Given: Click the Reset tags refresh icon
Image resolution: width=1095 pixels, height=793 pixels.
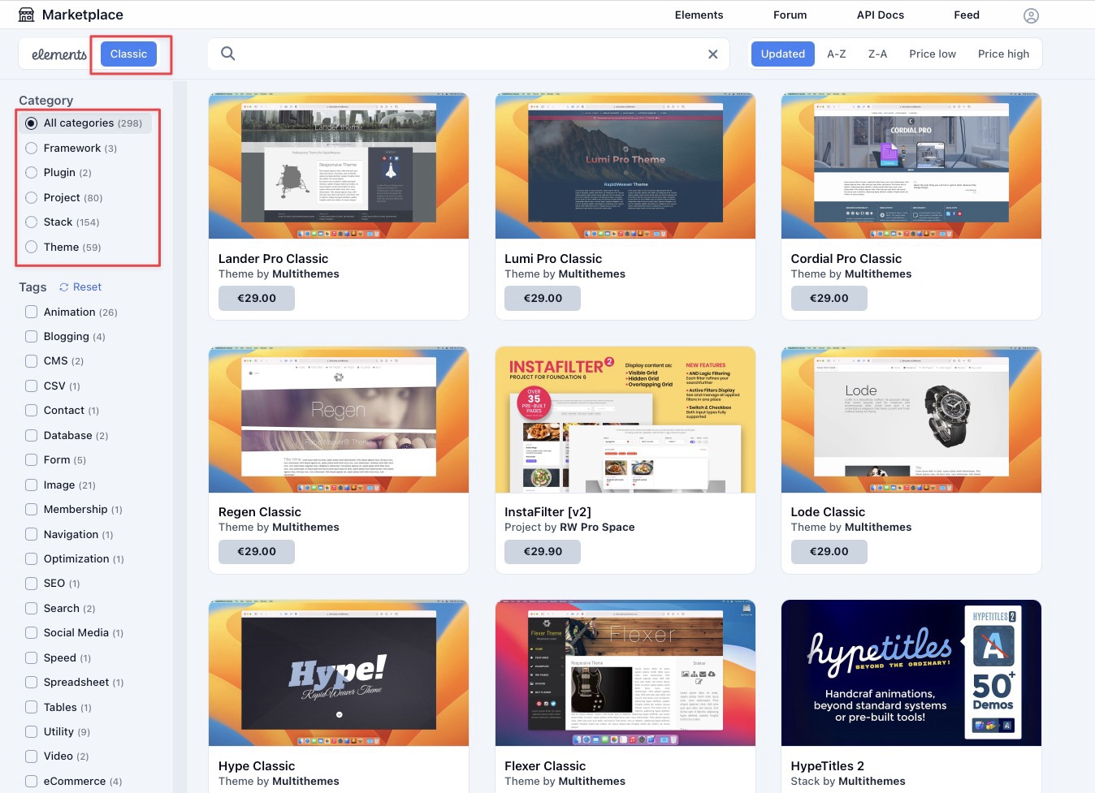Looking at the screenshot, I should [x=63, y=287].
